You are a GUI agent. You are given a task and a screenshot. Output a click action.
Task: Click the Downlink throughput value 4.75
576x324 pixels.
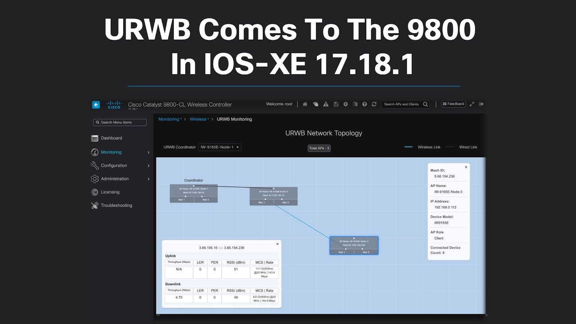[x=179, y=297]
